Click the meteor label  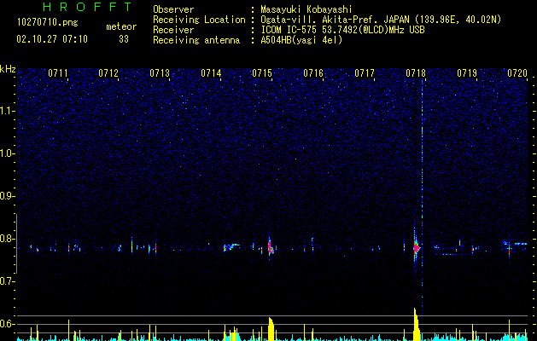tap(121, 26)
